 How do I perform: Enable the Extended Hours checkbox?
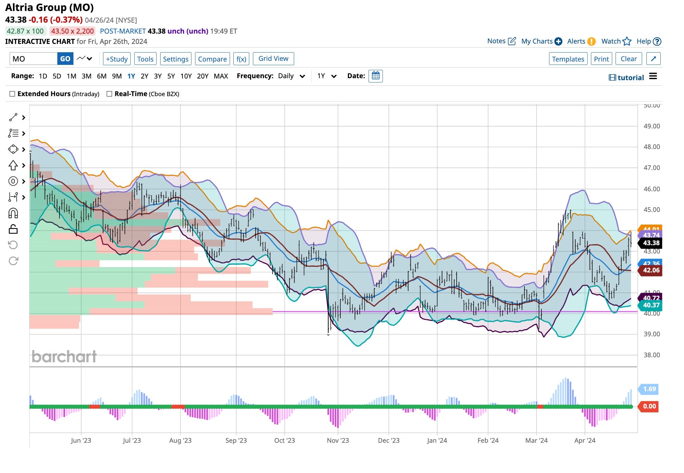tap(12, 93)
